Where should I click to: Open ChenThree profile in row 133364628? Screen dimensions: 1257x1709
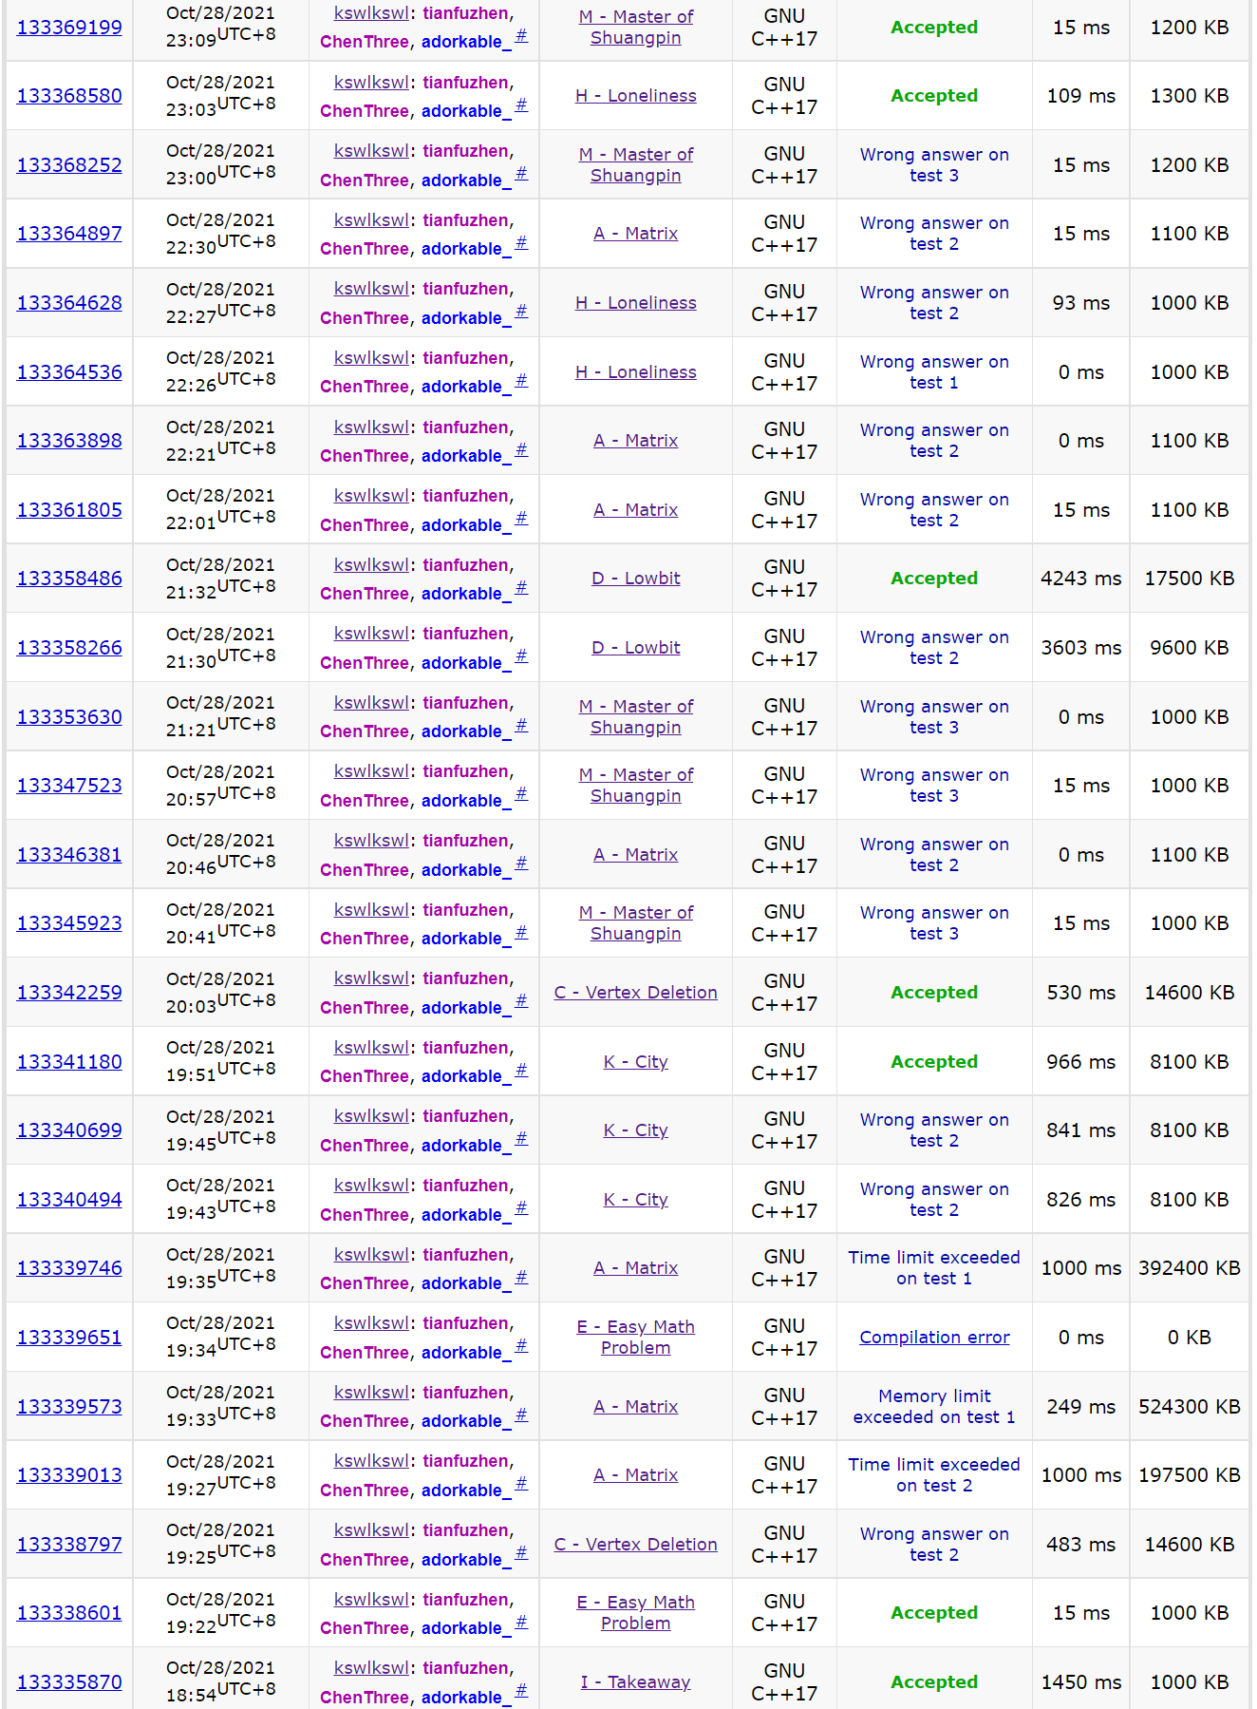pos(364,318)
